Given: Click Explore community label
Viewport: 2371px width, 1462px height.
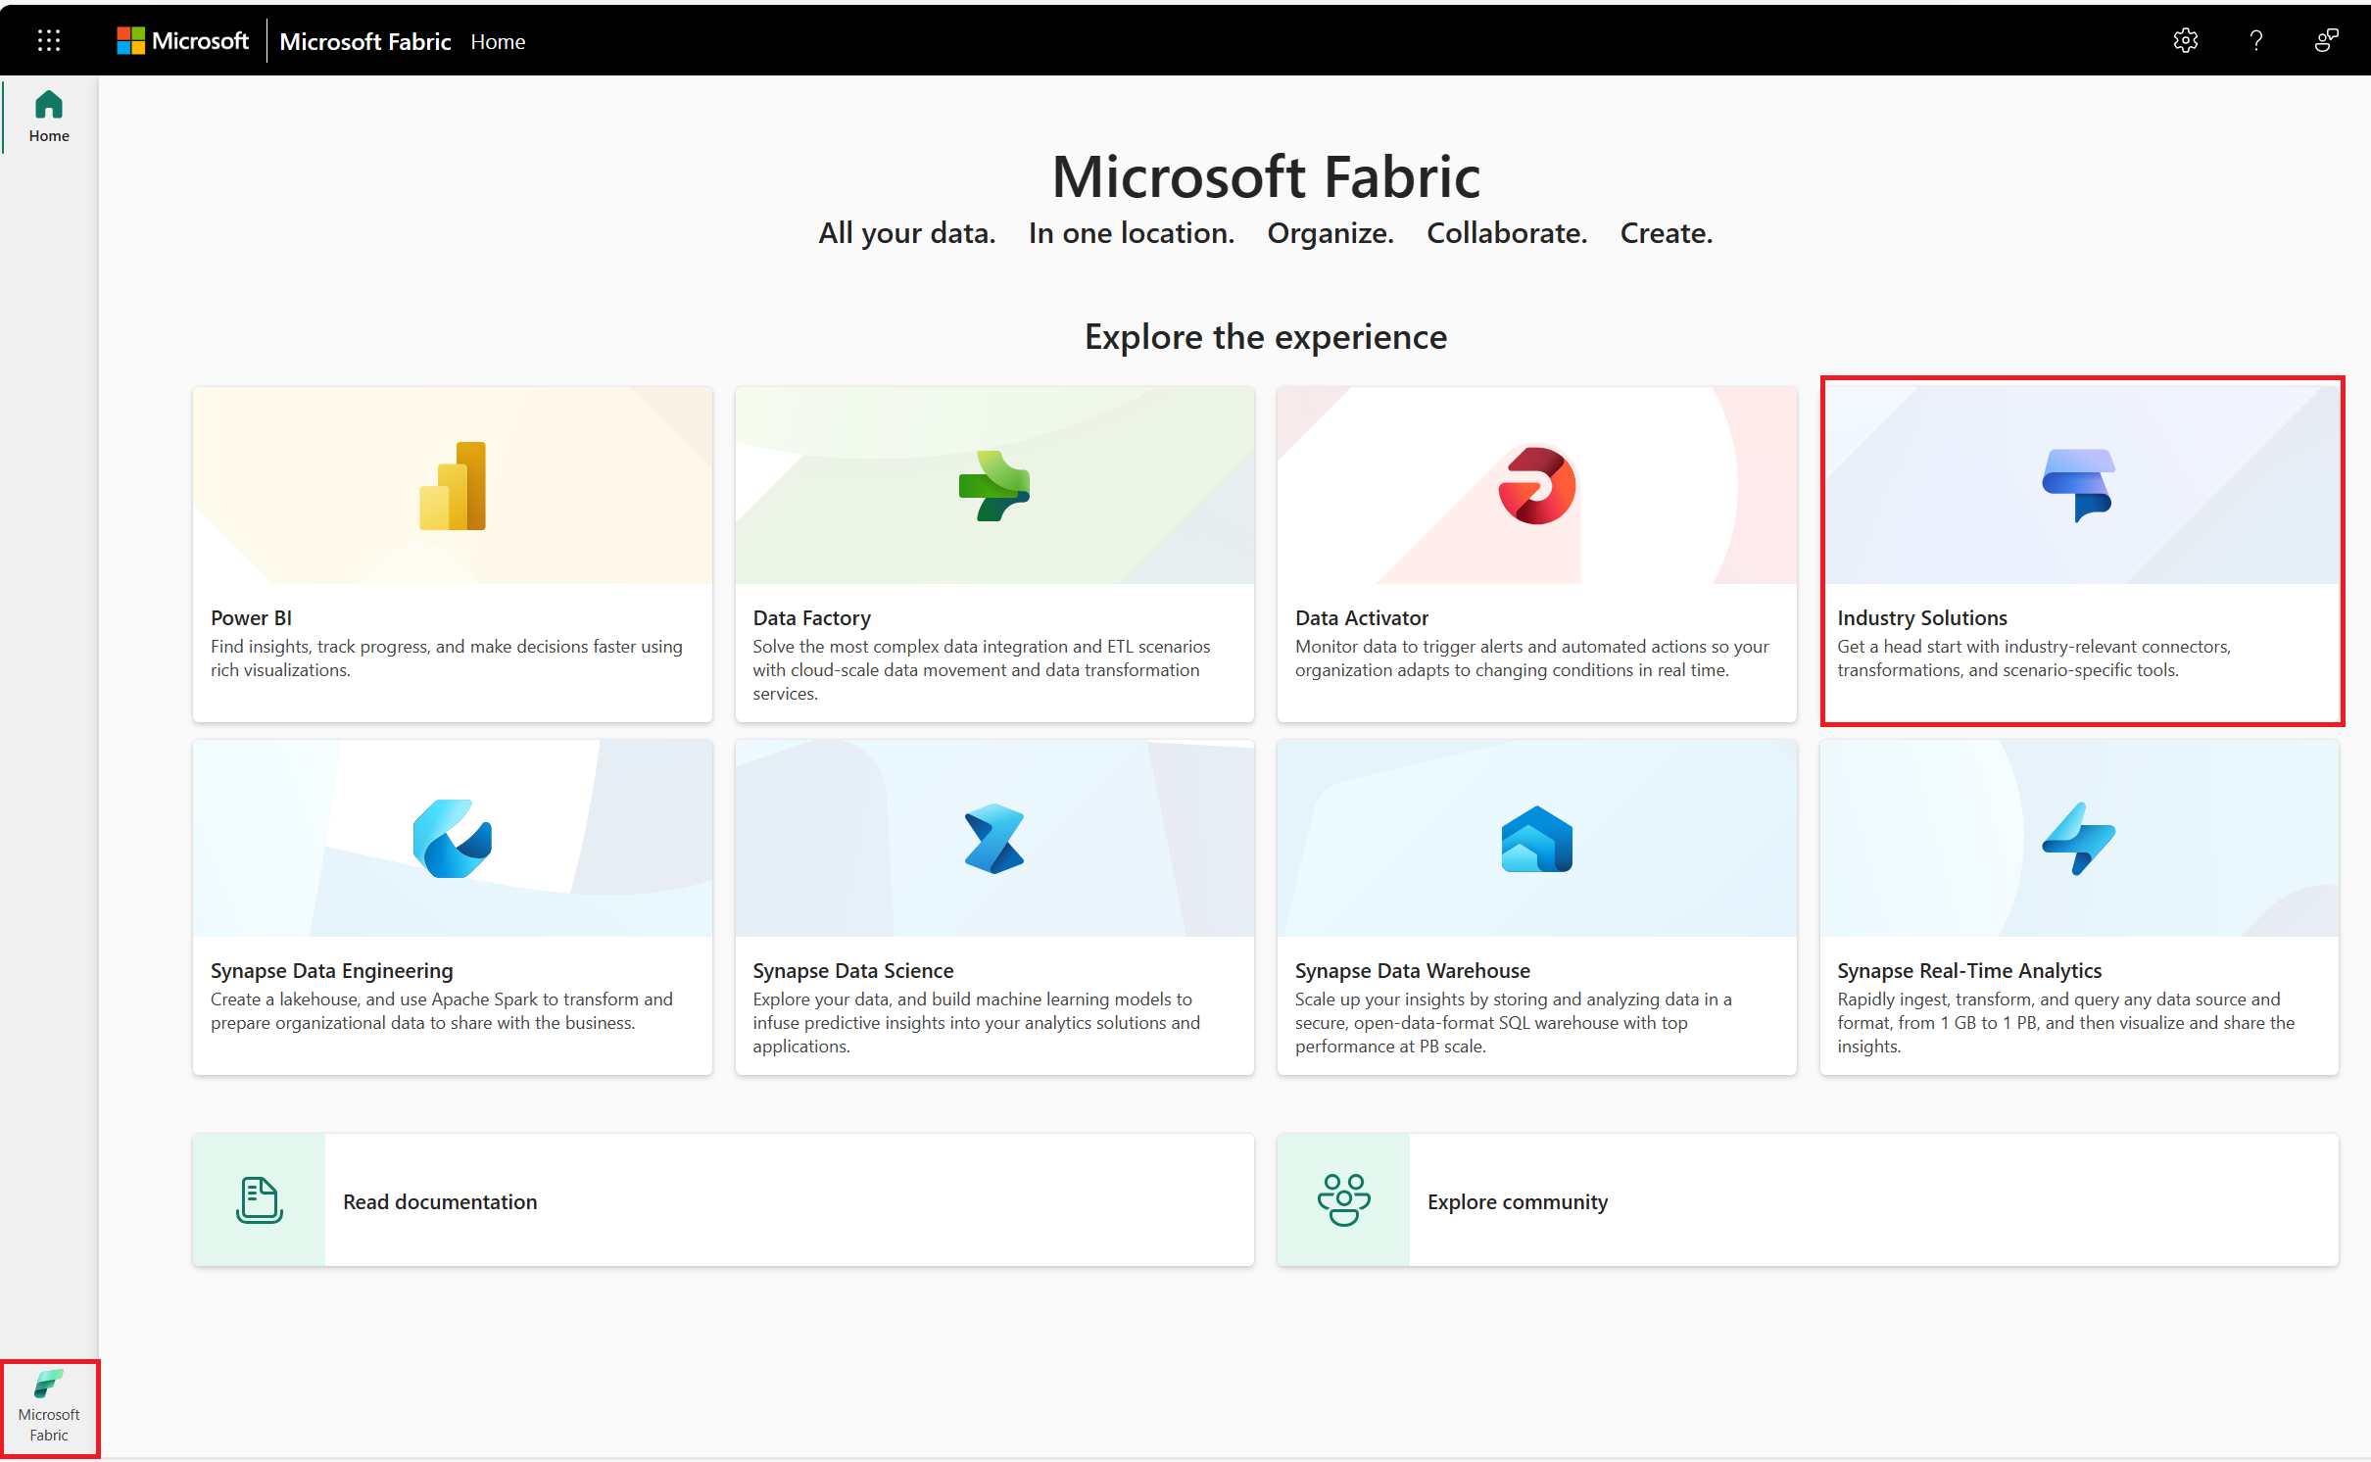Looking at the screenshot, I should pos(1518,1201).
